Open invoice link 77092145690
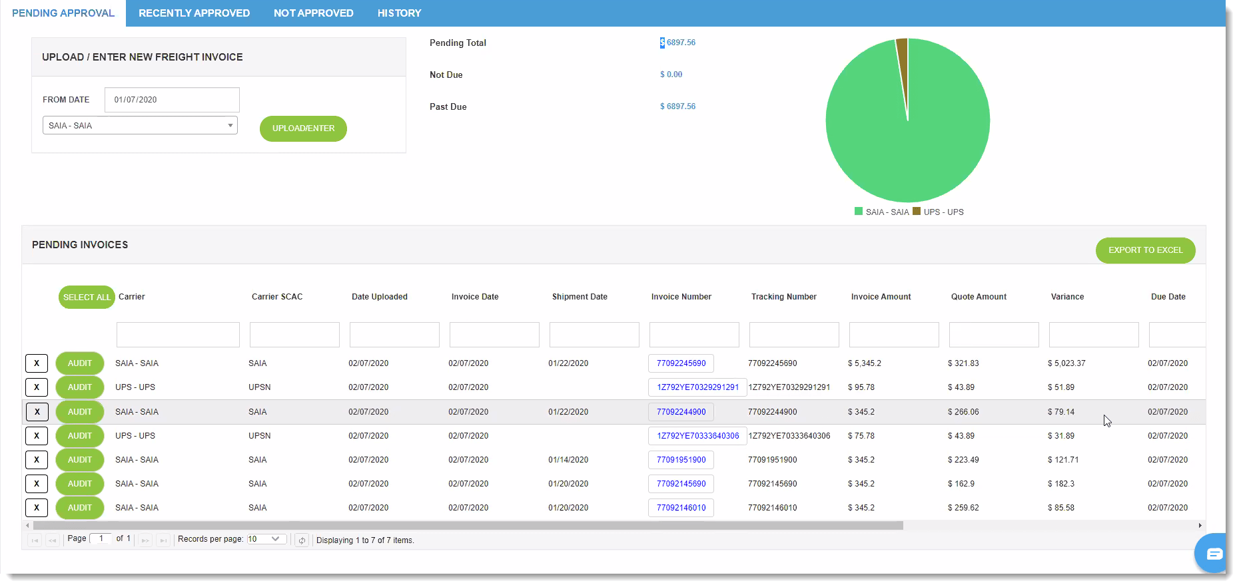Screen dimensions: 1239x587 (681, 484)
